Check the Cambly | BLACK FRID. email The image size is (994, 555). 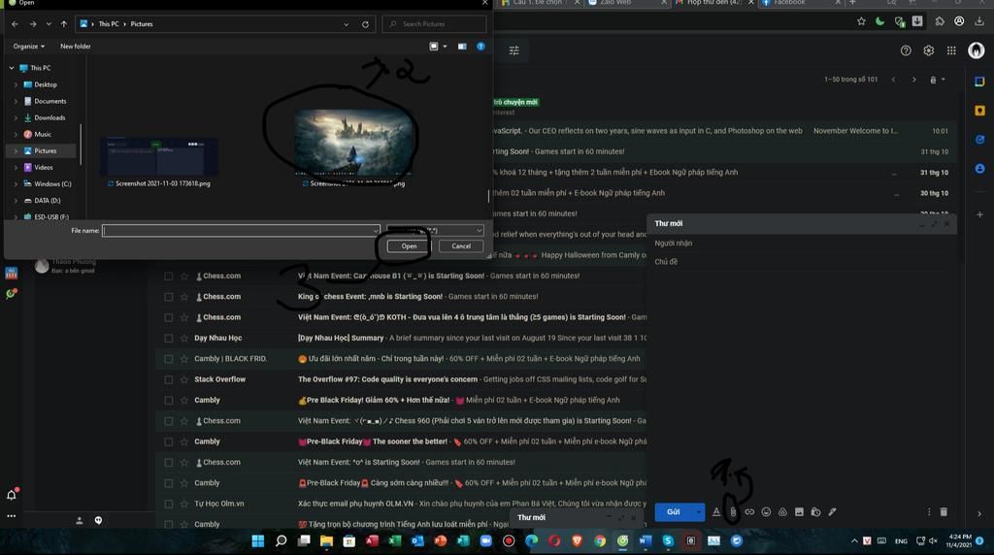(x=168, y=359)
